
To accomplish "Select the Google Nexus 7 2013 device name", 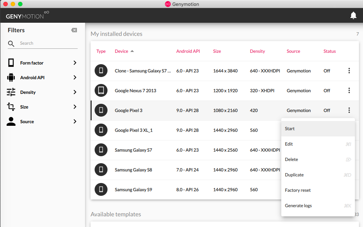I will (135, 91).
